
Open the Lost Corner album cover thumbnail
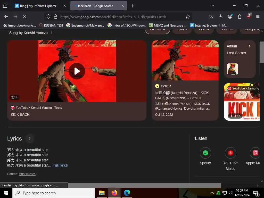pos(233,69)
